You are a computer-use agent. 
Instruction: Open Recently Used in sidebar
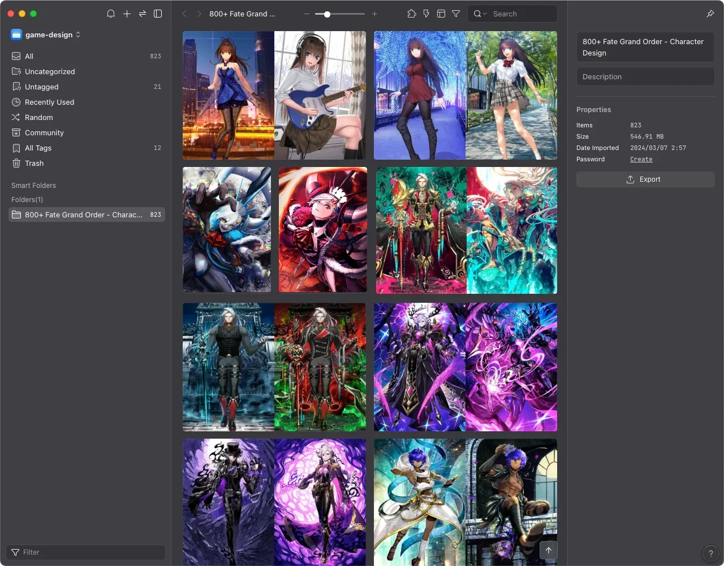click(x=87, y=102)
